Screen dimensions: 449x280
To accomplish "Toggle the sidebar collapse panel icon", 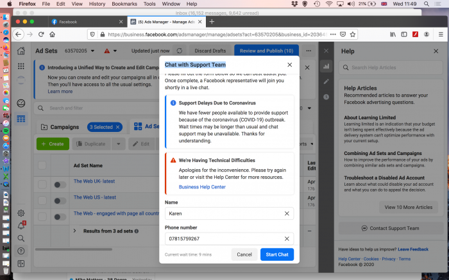I will [21, 263].
